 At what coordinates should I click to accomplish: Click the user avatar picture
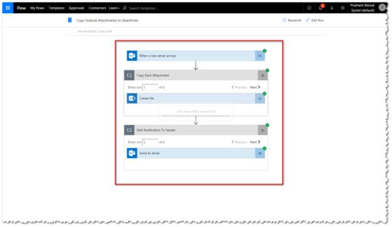pos(382,7)
